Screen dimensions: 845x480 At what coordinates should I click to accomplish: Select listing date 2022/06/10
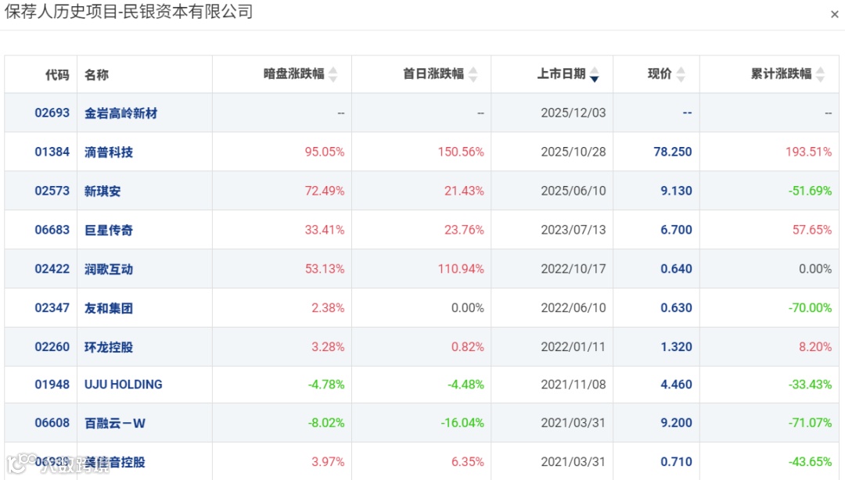(574, 307)
